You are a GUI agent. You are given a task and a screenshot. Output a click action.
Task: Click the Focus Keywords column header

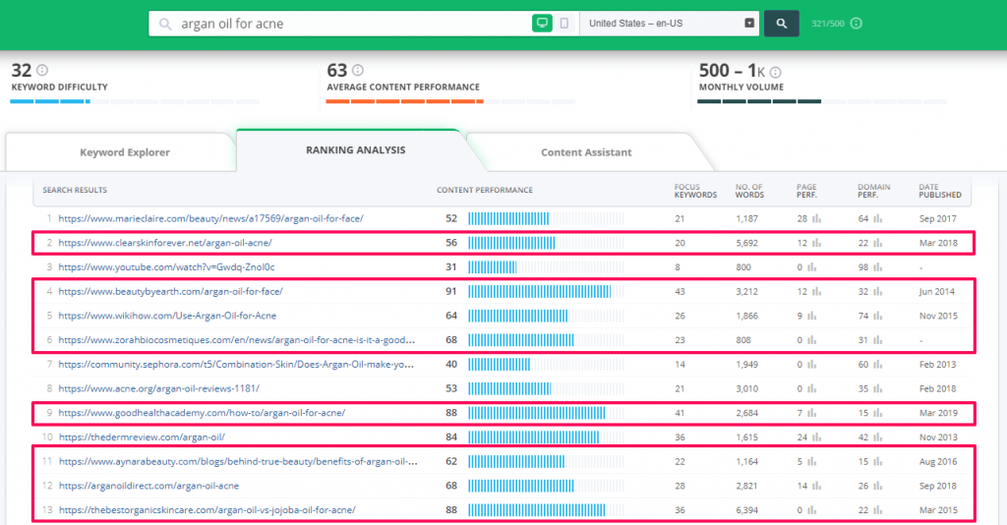(695, 192)
